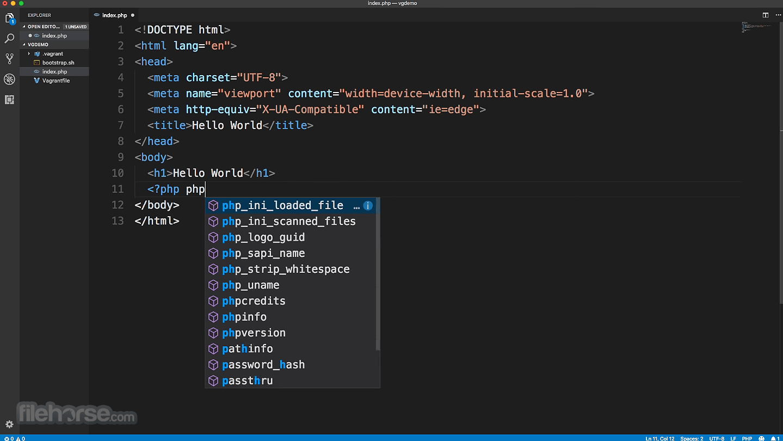Show info for php_ini_loaded_file suggestion

368,206
